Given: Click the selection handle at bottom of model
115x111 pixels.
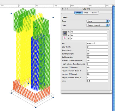Looking at the screenshot, I should coord(36,107).
